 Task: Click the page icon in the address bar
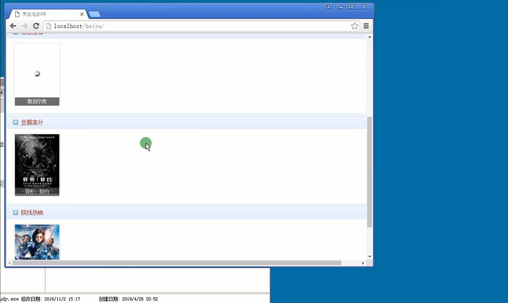tap(49, 26)
